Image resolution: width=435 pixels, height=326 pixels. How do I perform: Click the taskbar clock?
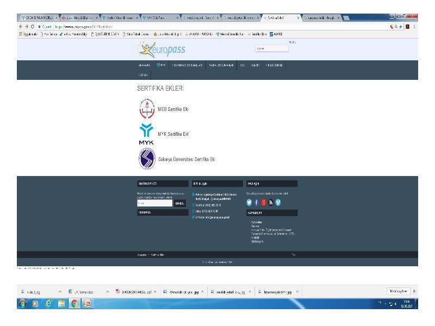(407, 304)
